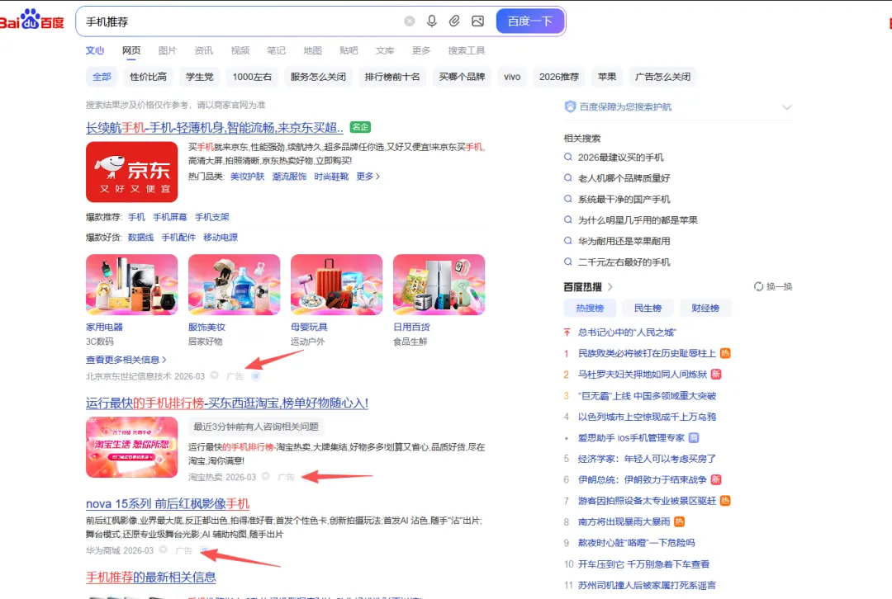
Task: Open image search via picture icon
Action: click(478, 21)
